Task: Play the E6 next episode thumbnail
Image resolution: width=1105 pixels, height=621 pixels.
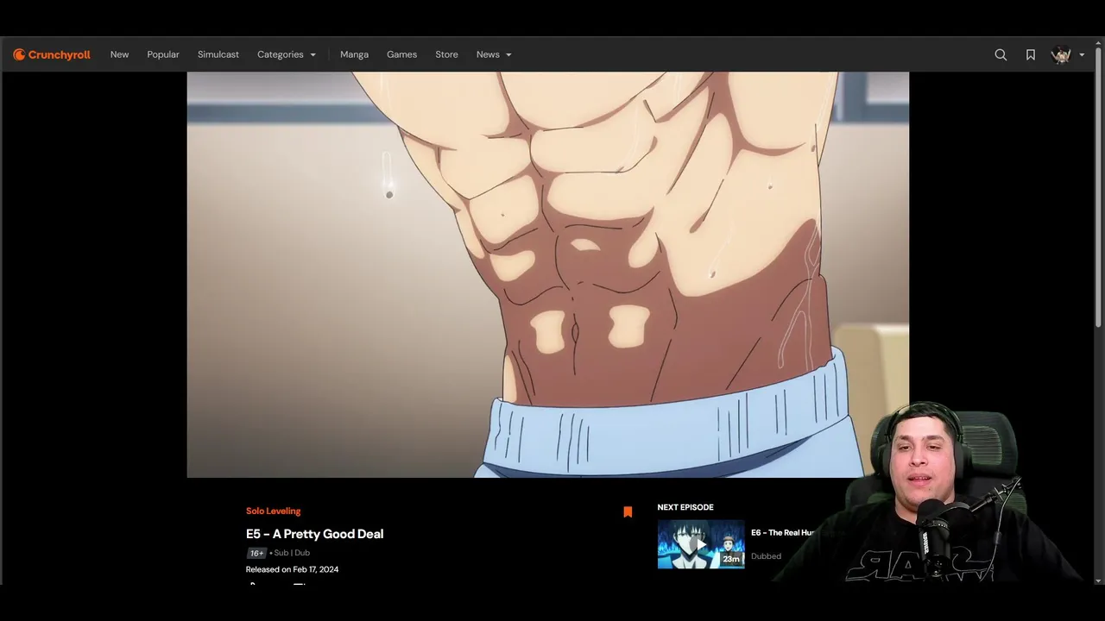Action: tap(701, 544)
